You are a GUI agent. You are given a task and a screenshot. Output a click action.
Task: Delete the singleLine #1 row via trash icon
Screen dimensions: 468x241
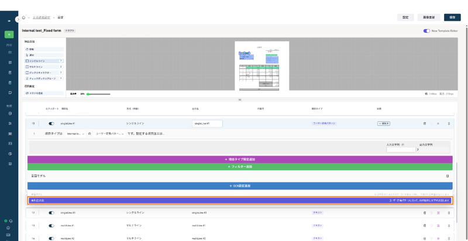425,123
